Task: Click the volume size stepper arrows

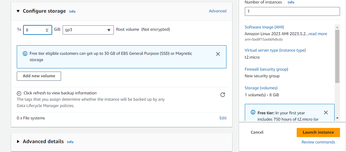Action: click(x=47, y=30)
